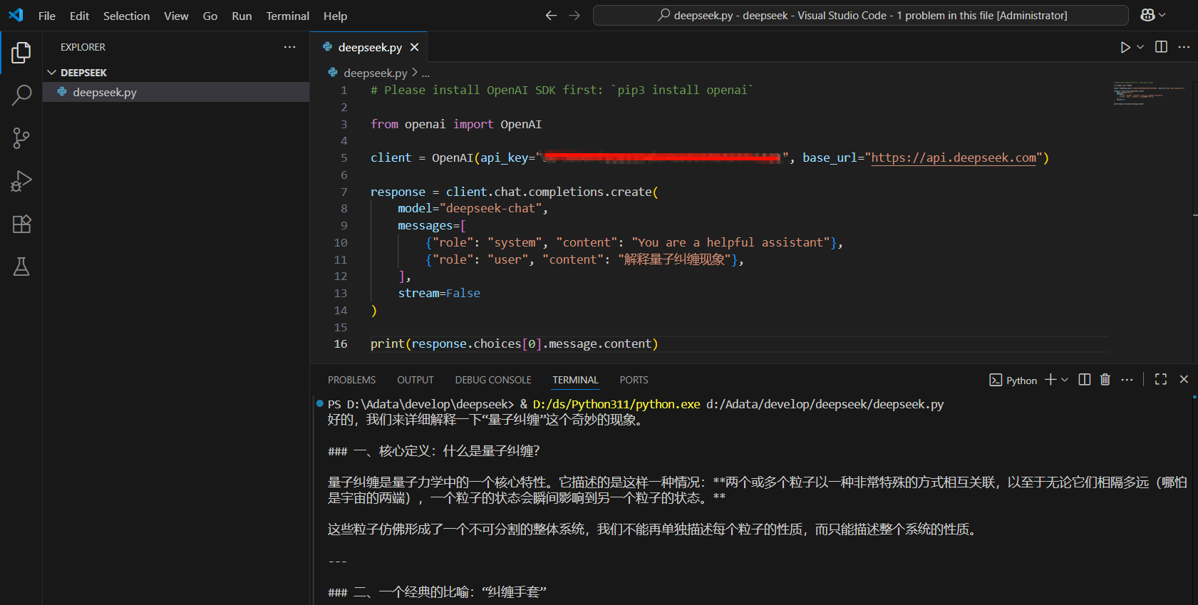Click the print statement on line 16
Screen dimensions: 1198x605
click(x=514, y=344)
